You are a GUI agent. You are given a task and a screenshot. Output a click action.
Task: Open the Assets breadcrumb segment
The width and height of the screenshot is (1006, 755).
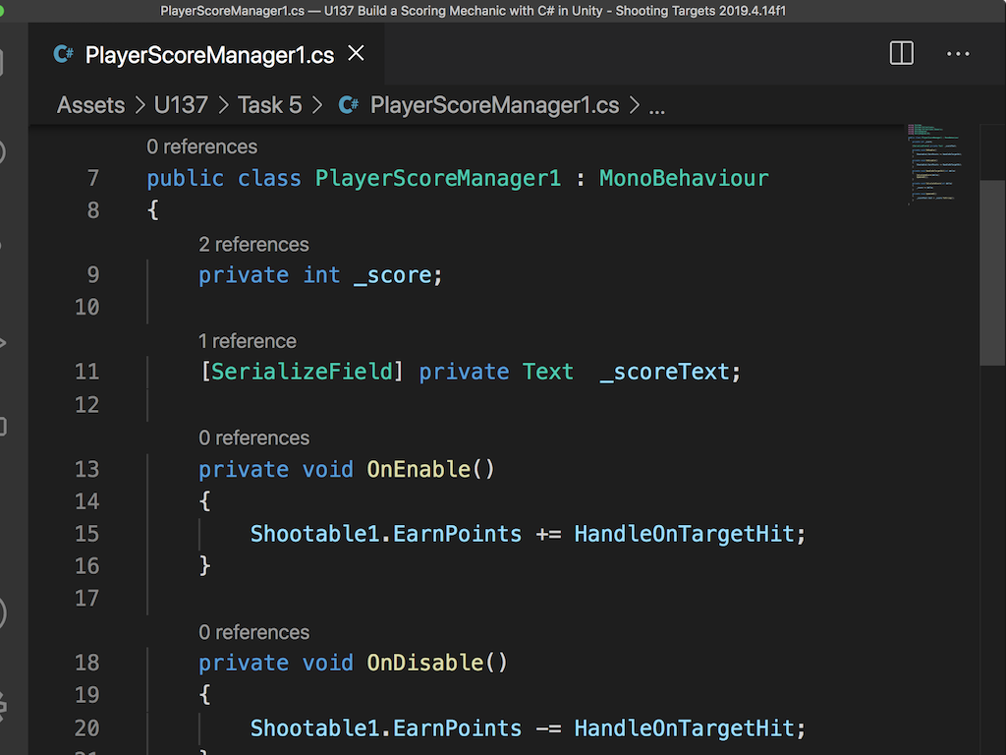tap(91, 104)
